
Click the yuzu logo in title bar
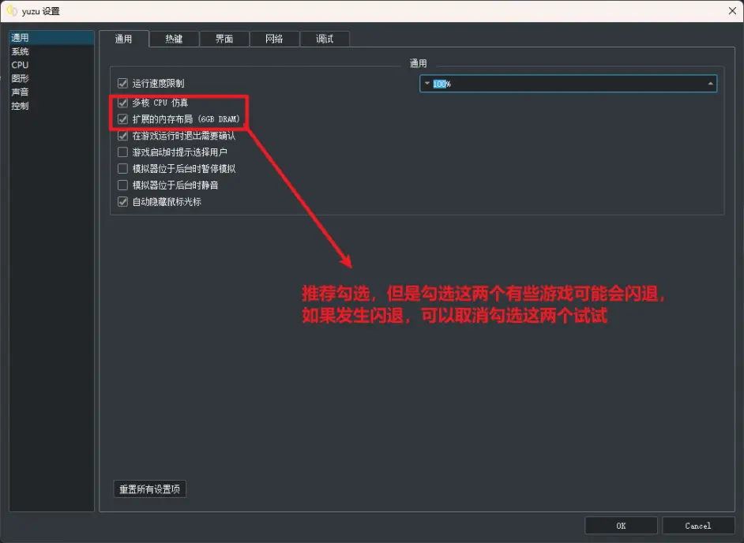tap(12, 11)
